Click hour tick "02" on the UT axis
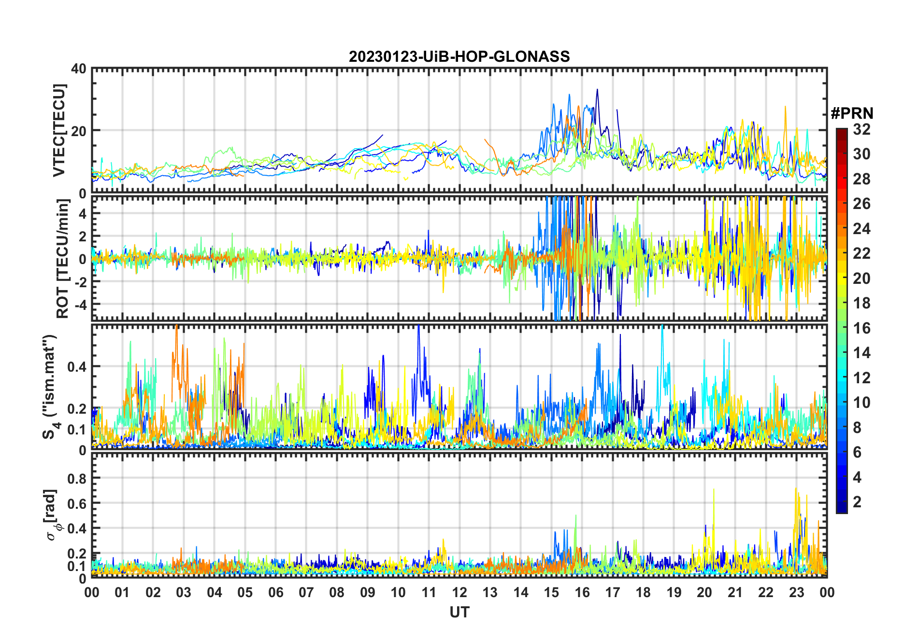Screen dimensions: 919x642 [x=153, y=592]
